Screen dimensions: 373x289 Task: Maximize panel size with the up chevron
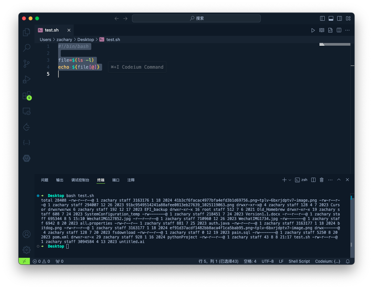click(339, 180)
